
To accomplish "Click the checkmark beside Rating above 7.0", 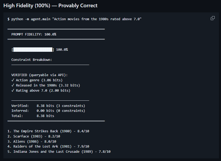I will pyautogui.click(x=13, y=91).
